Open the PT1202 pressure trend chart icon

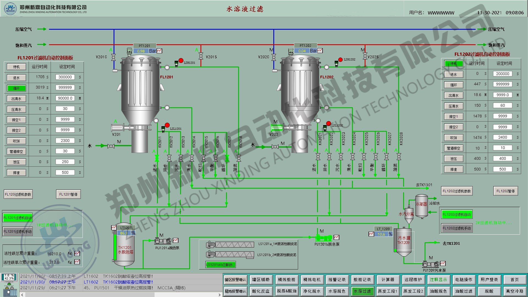click(x=320, y=51)
